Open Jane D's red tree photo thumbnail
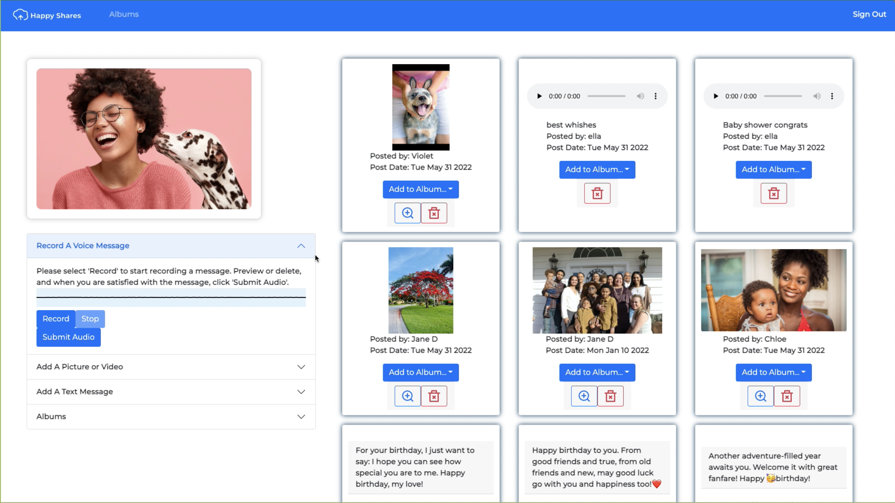Screen dimensions: 895x503 pos(421,290)
